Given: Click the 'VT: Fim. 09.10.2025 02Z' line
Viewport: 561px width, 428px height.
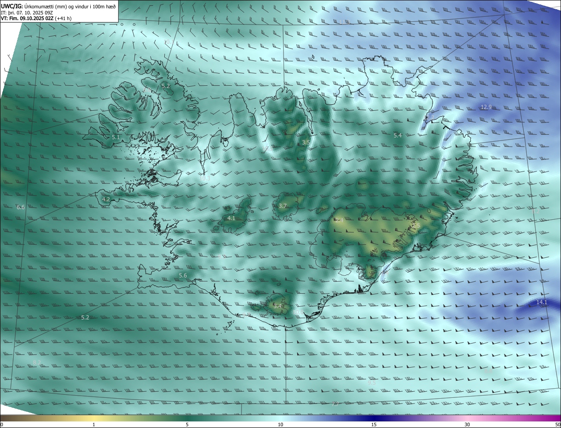Looking at the screenshot, I should 27,18.
